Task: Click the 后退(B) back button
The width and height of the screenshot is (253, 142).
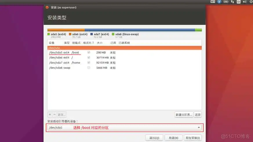Action: [174, 138]
